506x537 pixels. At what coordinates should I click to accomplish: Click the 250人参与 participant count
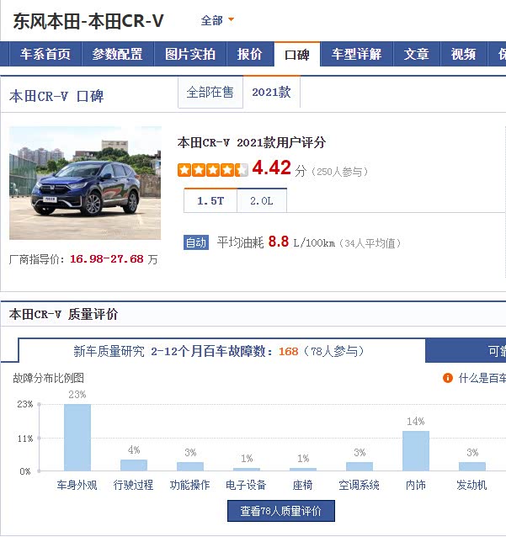340,172
